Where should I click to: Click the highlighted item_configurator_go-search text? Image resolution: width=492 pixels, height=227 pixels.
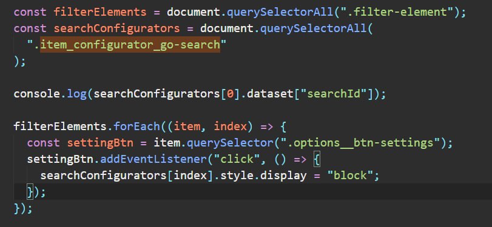130,45
